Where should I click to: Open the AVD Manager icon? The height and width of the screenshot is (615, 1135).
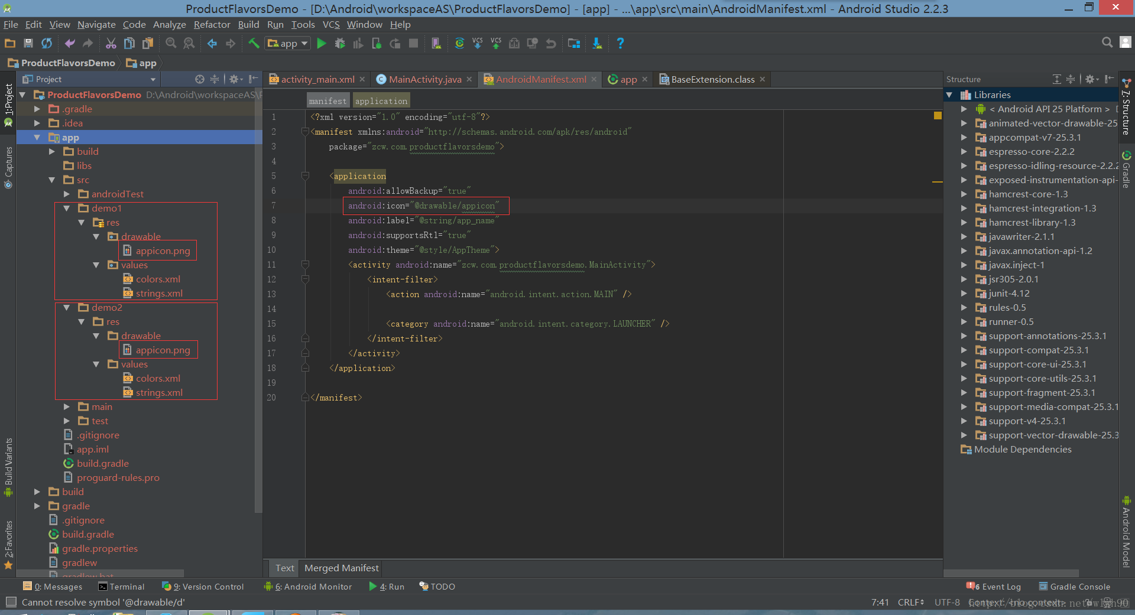[x=436, y=43]
